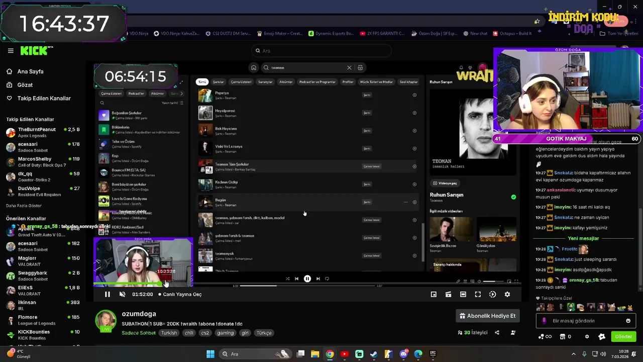Open MarcosShelby channel in followed list
The image size is (643, 362).
(x=43, y=162)
